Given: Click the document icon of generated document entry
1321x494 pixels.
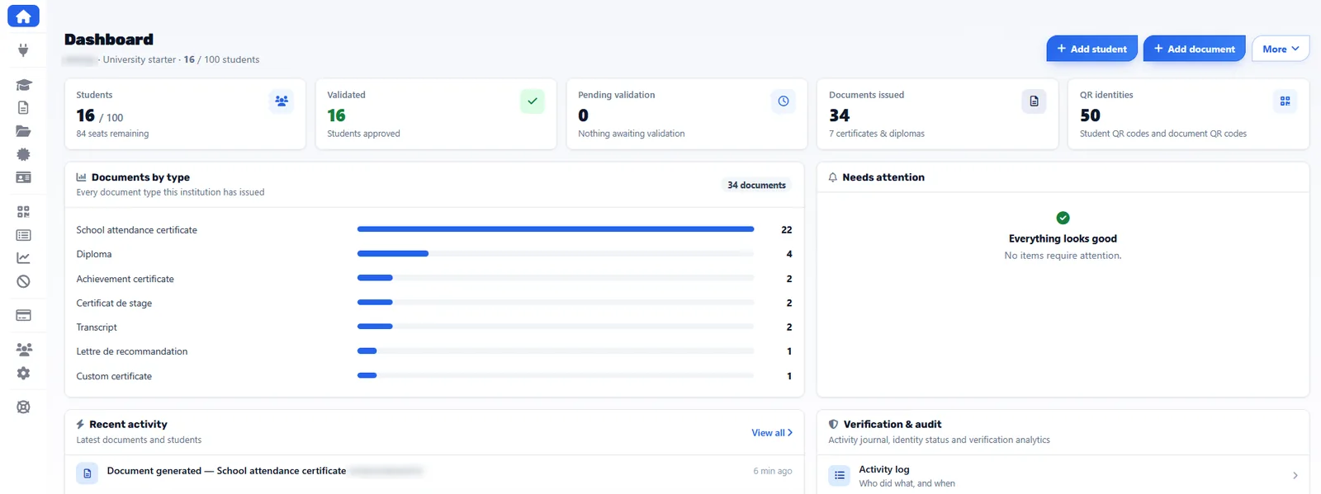Looking at the screenshot, I should (x=87, y=473).
